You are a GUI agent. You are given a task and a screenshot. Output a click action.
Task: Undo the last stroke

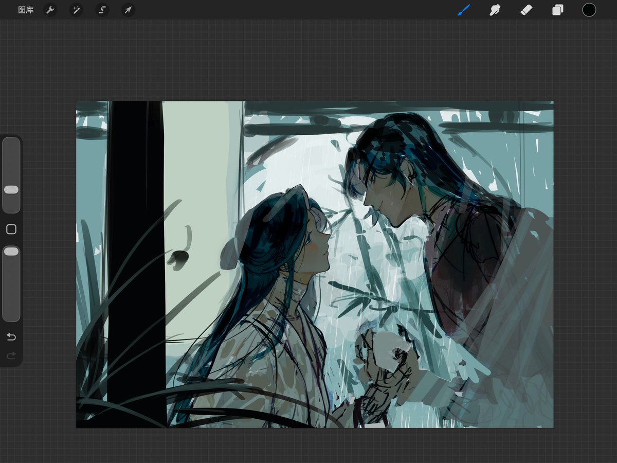[x=11, y=337]
